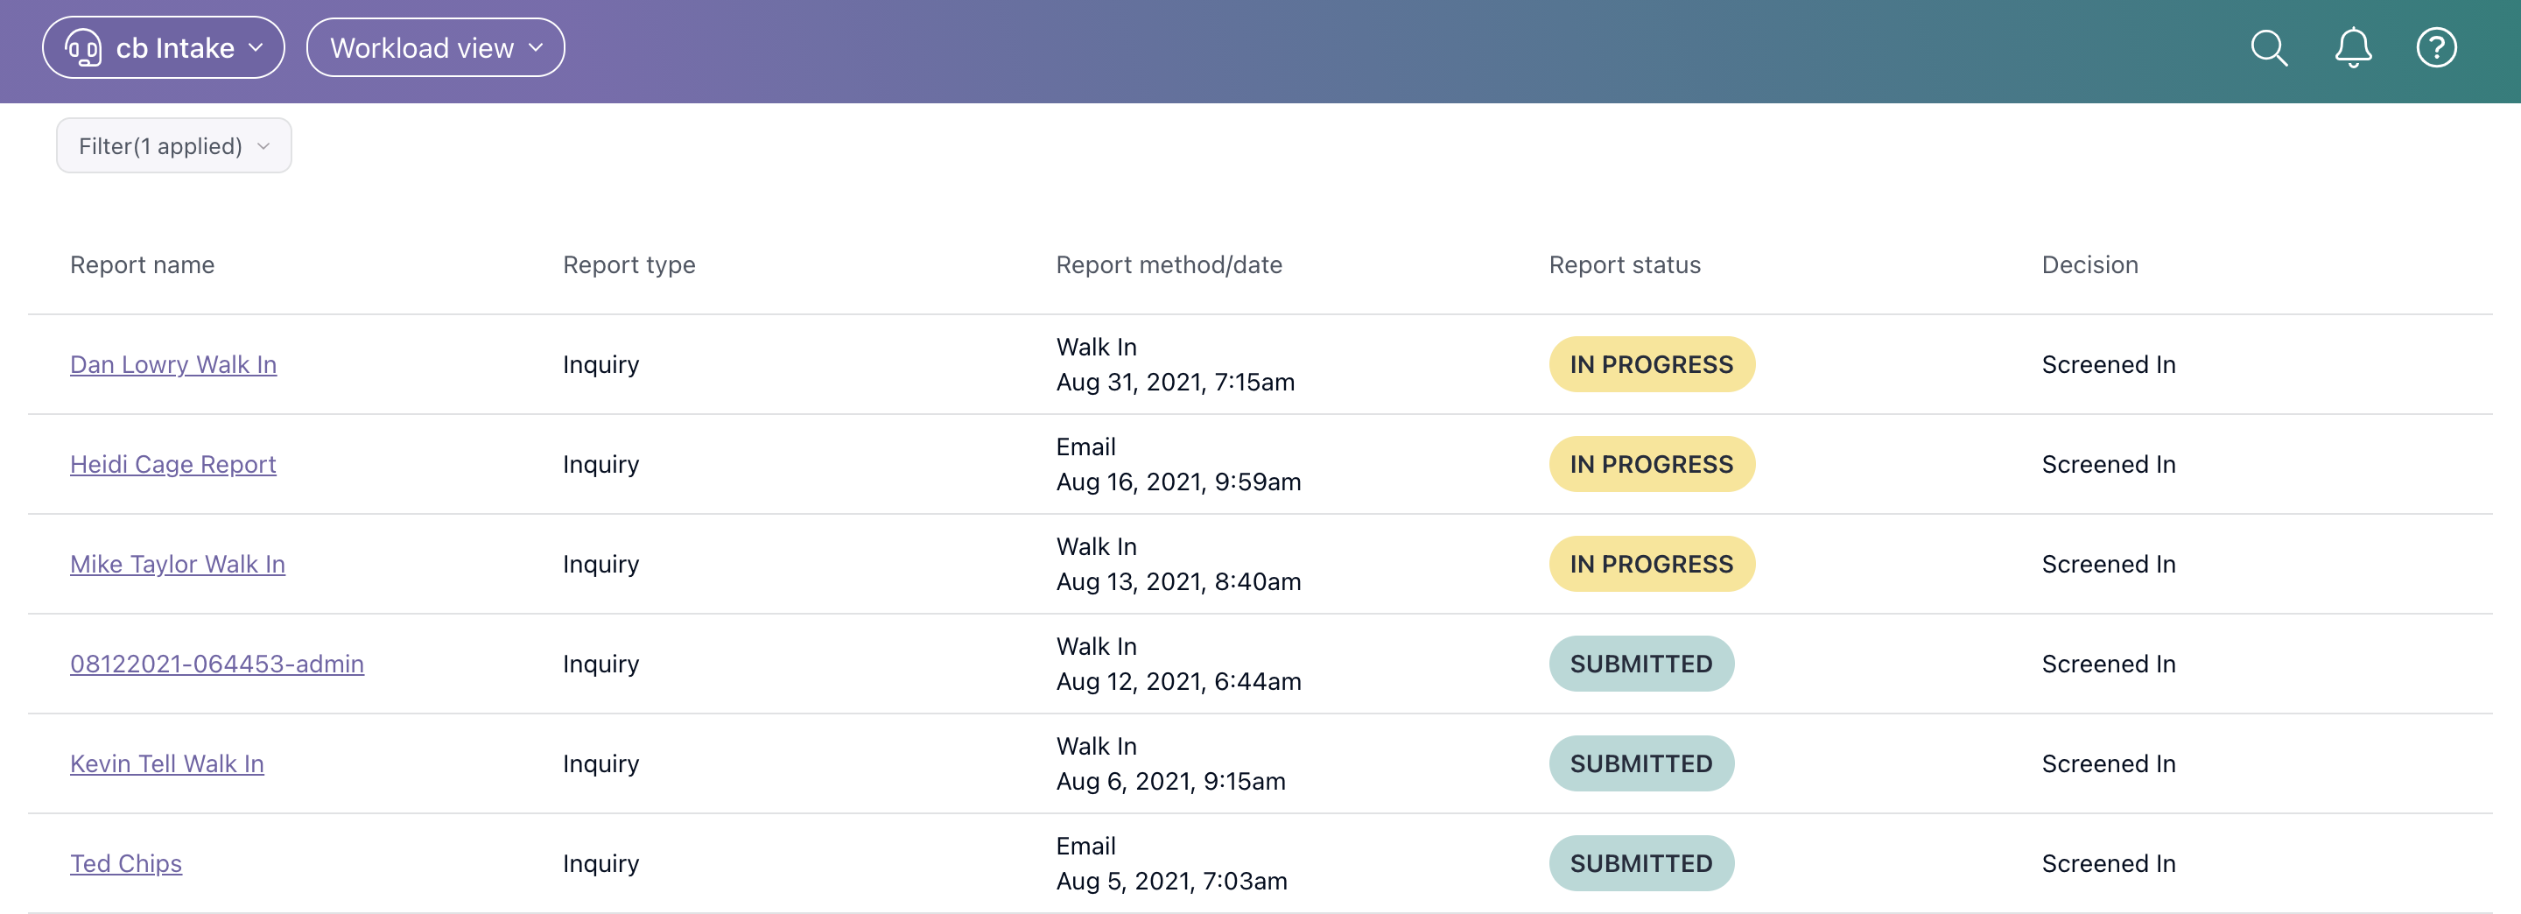
Task: Click the headset icon in cb Intake
Action: point(83,48)
